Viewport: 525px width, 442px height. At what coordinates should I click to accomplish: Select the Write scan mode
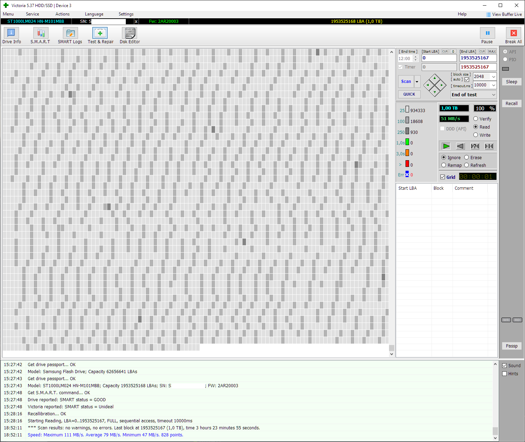[x=476, y=135]
